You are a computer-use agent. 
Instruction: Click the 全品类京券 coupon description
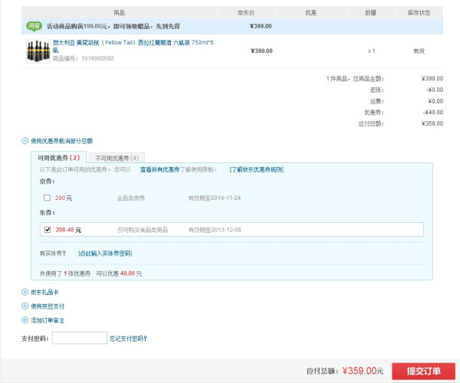(130, 198)
